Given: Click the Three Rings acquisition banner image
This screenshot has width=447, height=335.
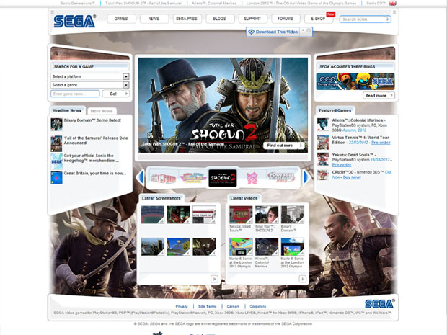Looking at the screenshot, I should [355, 81].
